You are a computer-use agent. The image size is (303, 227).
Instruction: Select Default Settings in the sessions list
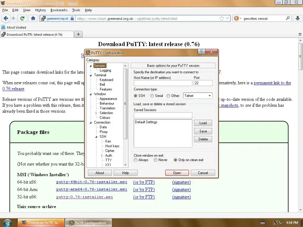coord(146,122)
